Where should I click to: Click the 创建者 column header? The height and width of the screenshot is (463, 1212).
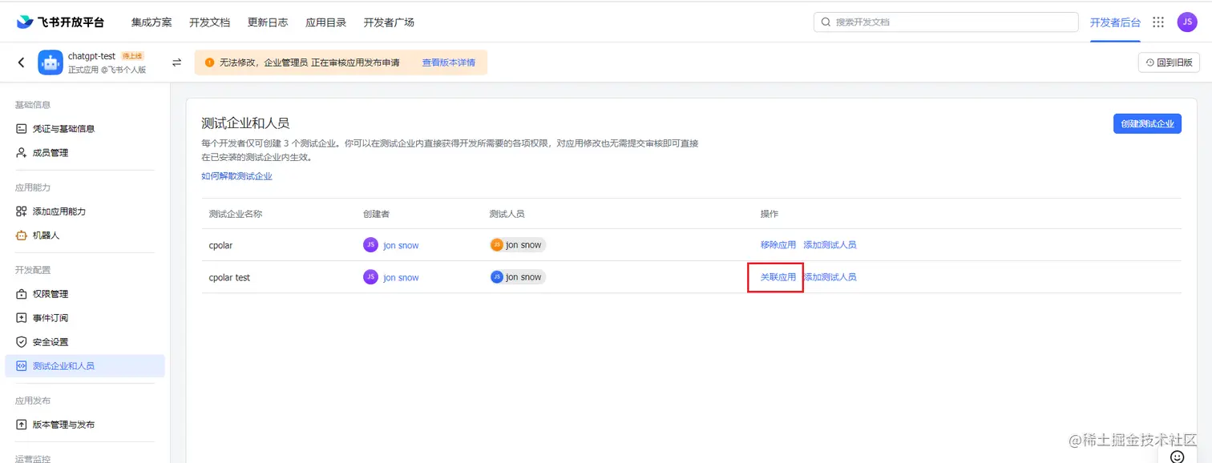[376, 214]
